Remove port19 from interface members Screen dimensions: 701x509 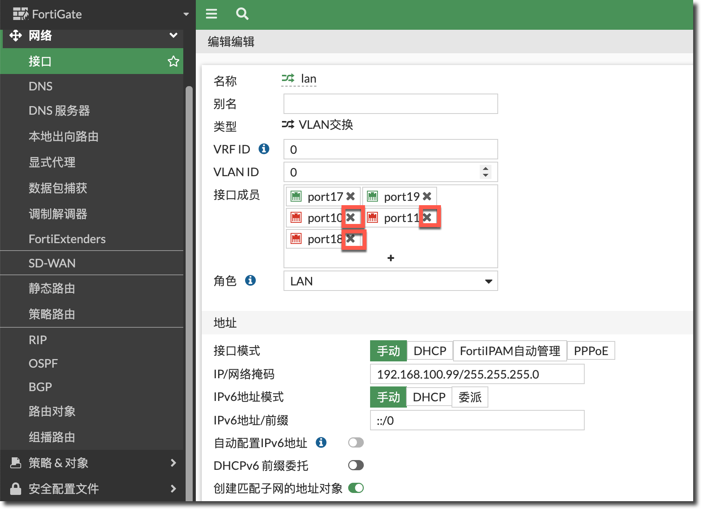point(427,196)
